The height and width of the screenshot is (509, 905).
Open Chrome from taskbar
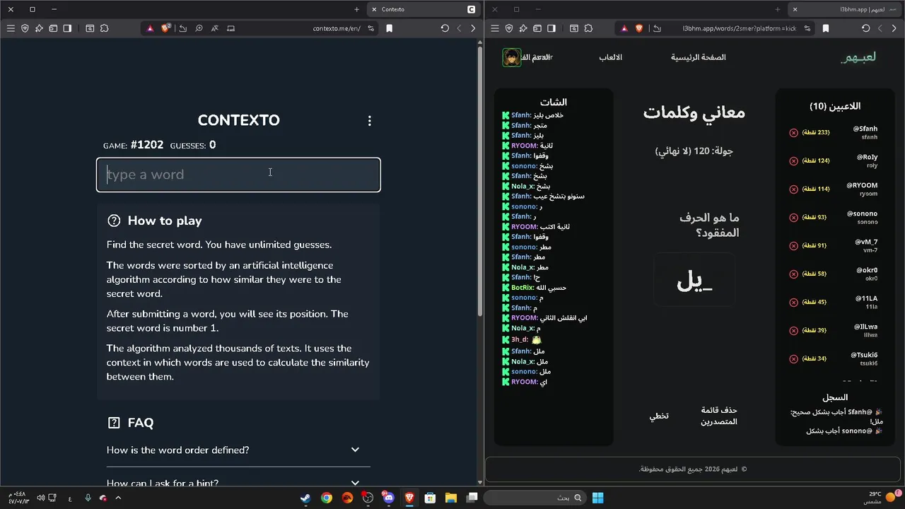tap(327, 498)
